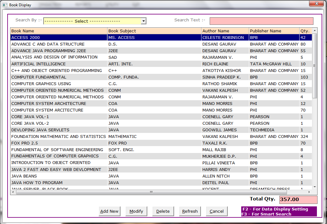Click the Author Name column header
This screenshot has width=327, height=224.
click(225, 31)
